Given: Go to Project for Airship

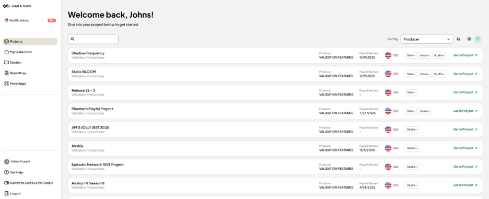Looking at the screenshot, I should [x=465, y=148].
